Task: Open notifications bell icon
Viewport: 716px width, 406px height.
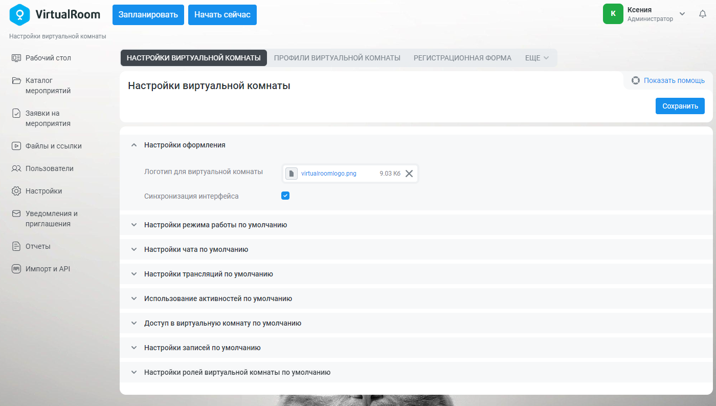Action: click(703, 14)
